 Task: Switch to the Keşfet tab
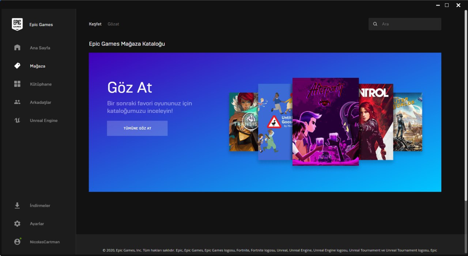click(x=95, y=24)
